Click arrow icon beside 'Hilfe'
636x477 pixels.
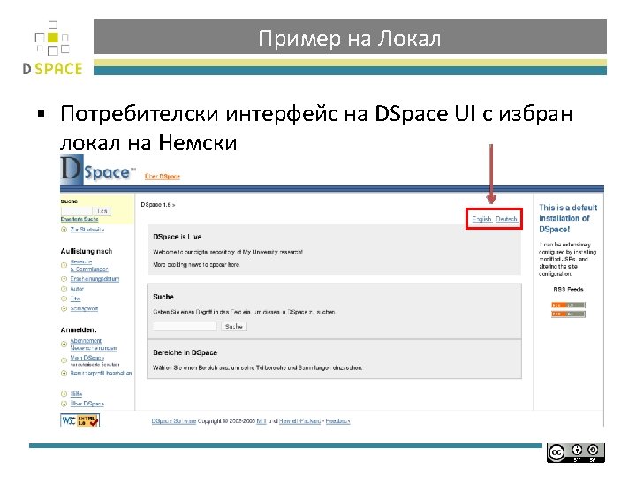pyautogui.click(x=64, y=394)
